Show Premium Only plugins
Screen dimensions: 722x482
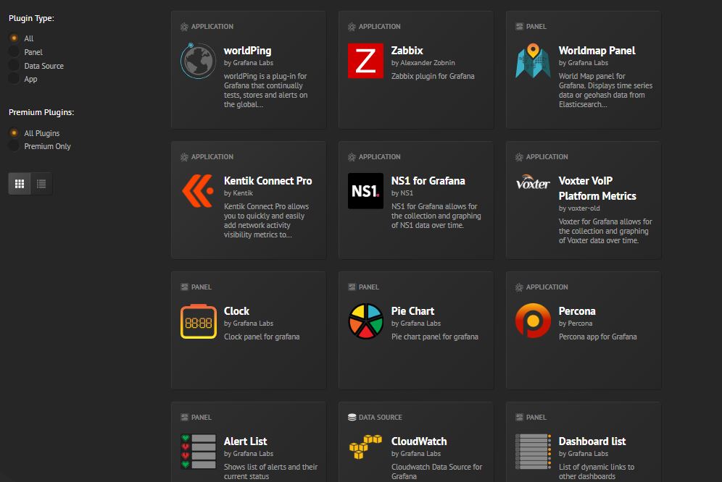point(14,146)
